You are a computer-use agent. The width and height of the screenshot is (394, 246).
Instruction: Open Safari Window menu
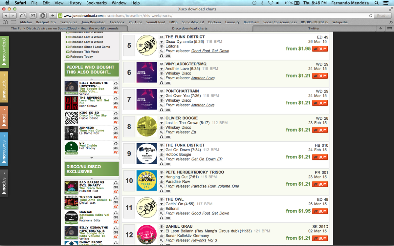click(119, 3)
